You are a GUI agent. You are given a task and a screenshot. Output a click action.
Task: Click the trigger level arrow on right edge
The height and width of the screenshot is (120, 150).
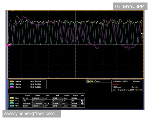coord(142,33)
